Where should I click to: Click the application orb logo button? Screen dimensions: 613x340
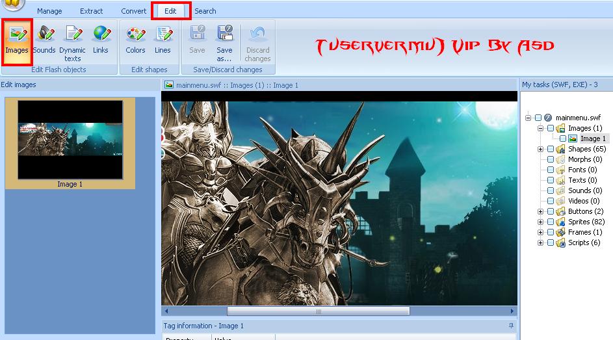(12, 4)
